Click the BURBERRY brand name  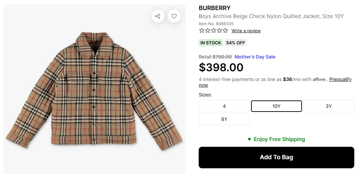coord(214,8)
